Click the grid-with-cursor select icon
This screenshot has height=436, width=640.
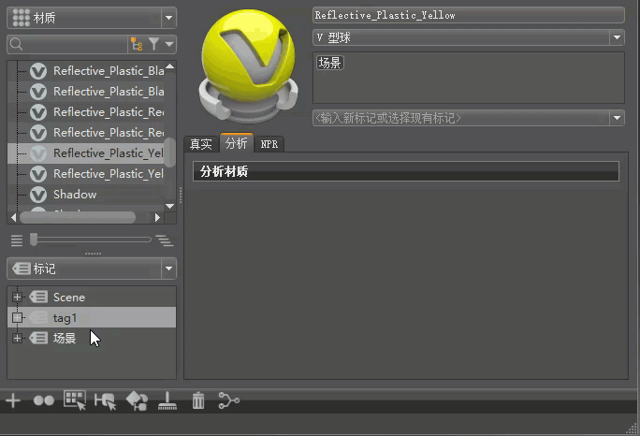(75, 400)
